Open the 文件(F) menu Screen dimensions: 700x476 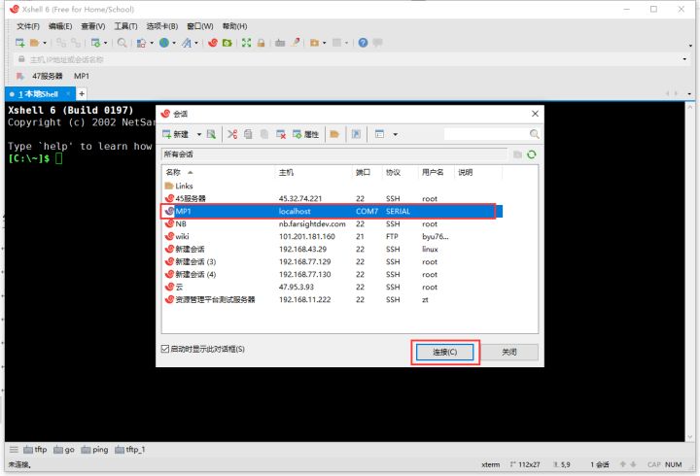(28, 26)
